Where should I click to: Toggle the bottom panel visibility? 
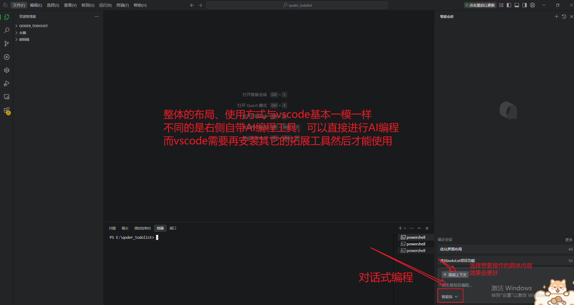[x=517, y=5]
